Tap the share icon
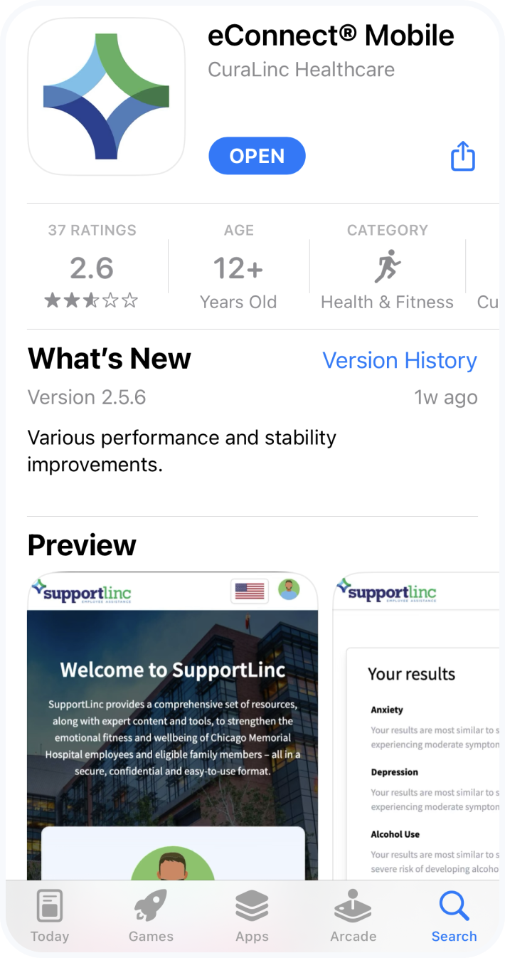The height and width of the screenshot is (958, 505). pyautogui.click(x=463, y=156)
